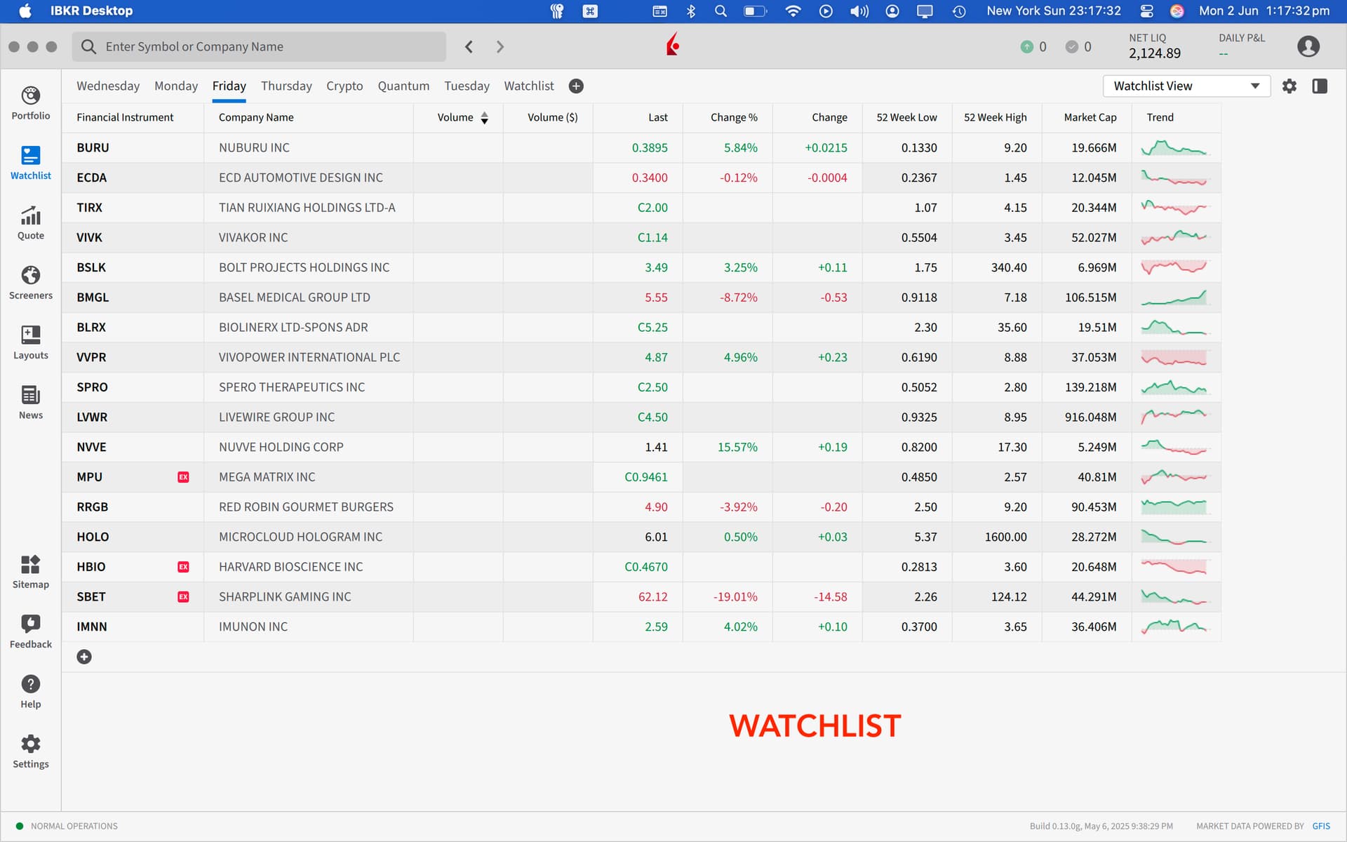Click the Trend column header
This screenshot has height=842, width=1347.
coord(1160,118)
